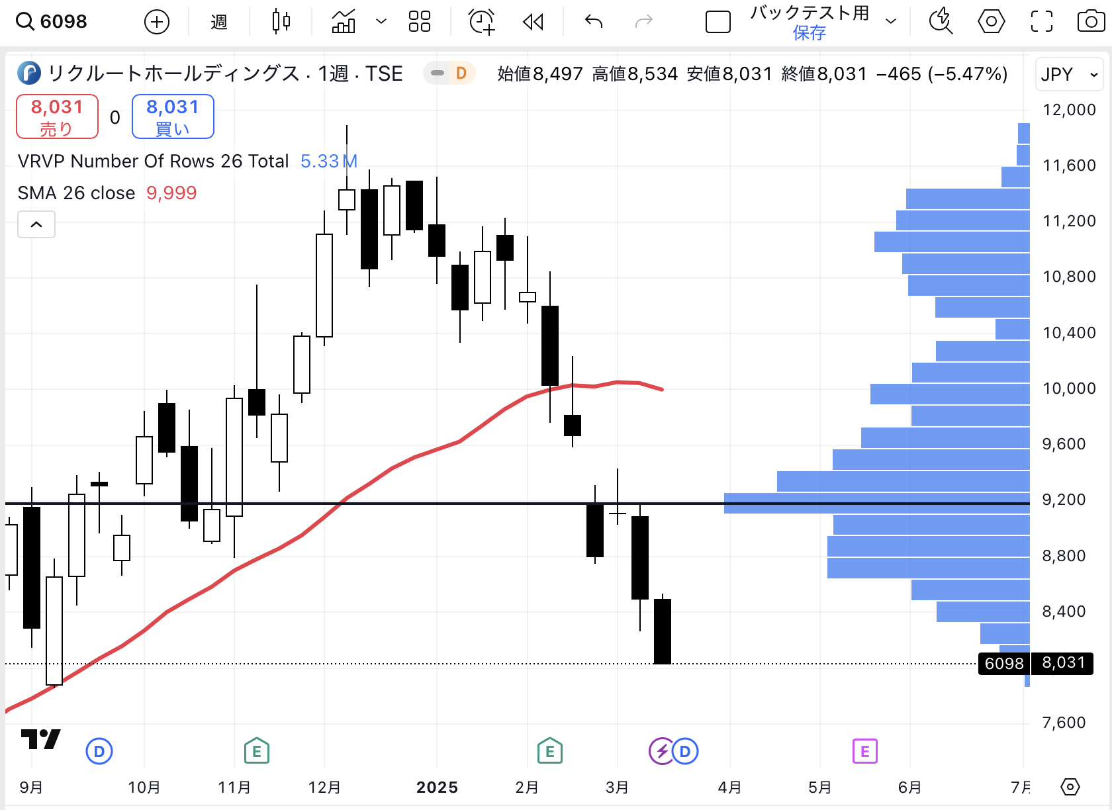The height and width of the screenshot is (810, 1112).
Task: Open the JPY currency dropdown
Action: point(1070,74)
